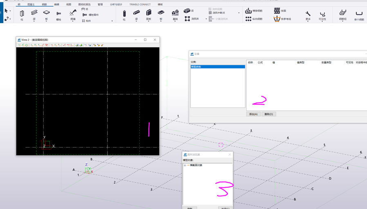The image size is (367, 209).
Task: Select the 按参考线 guideline tool
Action: click(x=277, y=19)
